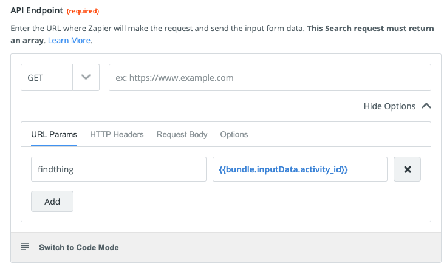The width and height of the screenshot is (444, 266).
Task: Click the findthing parameter key field
Action: pyautogui.click(x=118, y=169)
